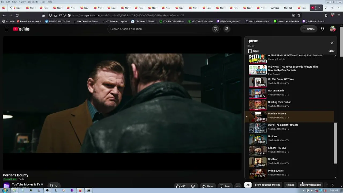The height and width of the screenshot is (193, 343).
Task: Open the Windows Start button
Action: (x=5, y=191)
